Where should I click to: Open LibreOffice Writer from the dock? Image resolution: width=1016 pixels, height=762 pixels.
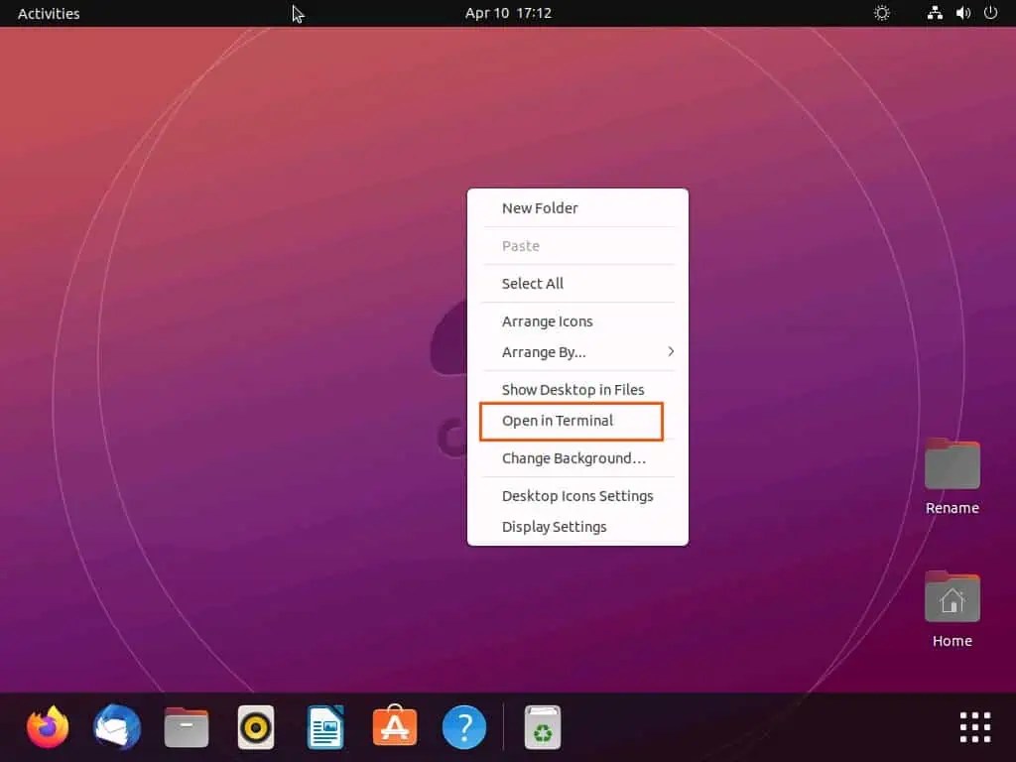(324, 726)
